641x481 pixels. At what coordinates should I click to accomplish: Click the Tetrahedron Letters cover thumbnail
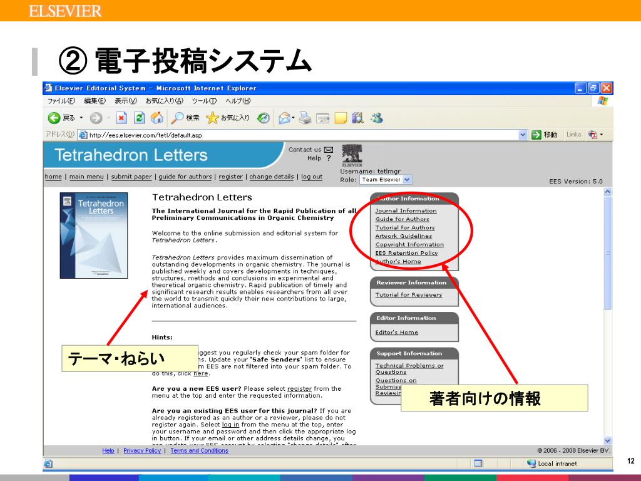pos(94,235)
